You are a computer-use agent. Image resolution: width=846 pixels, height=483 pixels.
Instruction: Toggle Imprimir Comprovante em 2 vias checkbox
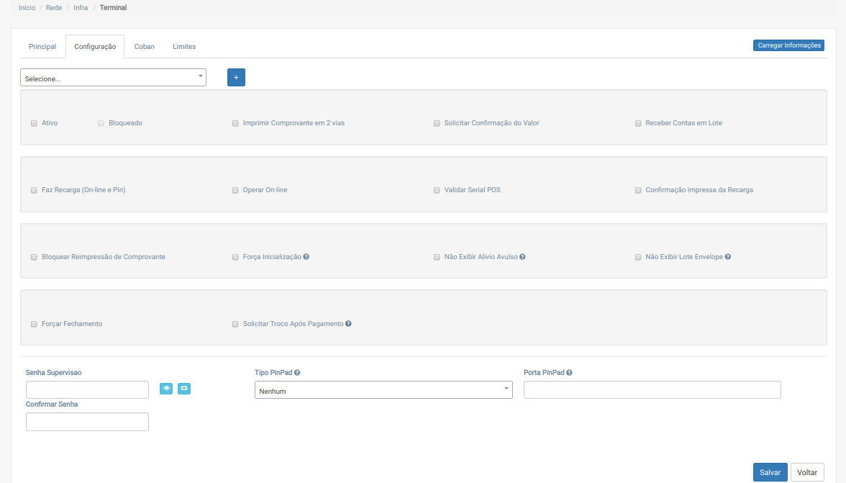click(x=235, y=123)
